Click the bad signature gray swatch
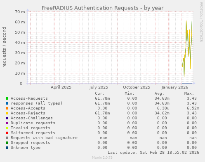The image size is (205, 162). coord(7,138)
